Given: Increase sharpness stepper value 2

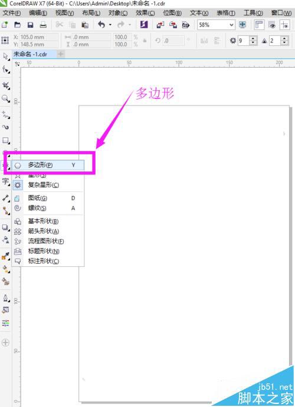Looking at the screenshot, I should pos(284,38).
